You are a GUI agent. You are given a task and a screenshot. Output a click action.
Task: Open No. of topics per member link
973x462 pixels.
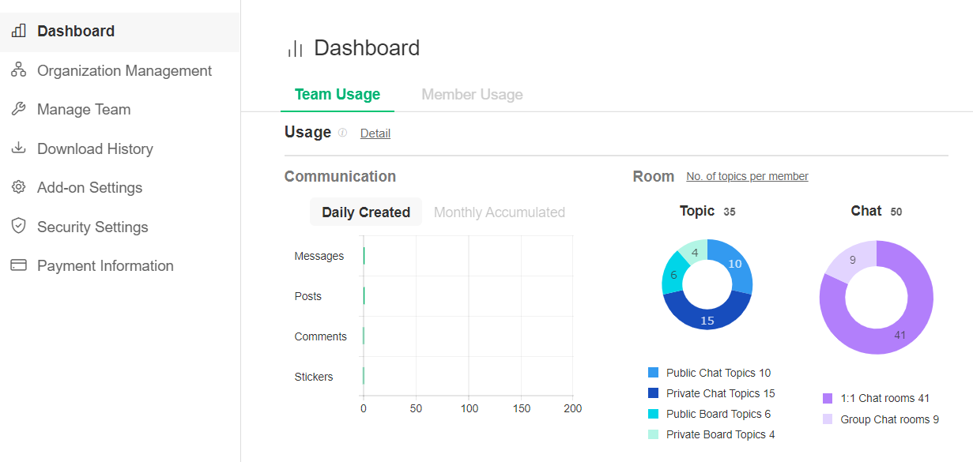pos(747,176)
